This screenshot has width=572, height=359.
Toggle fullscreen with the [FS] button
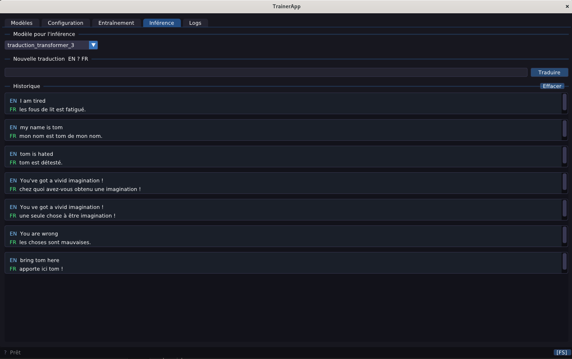tap(562, 353)
